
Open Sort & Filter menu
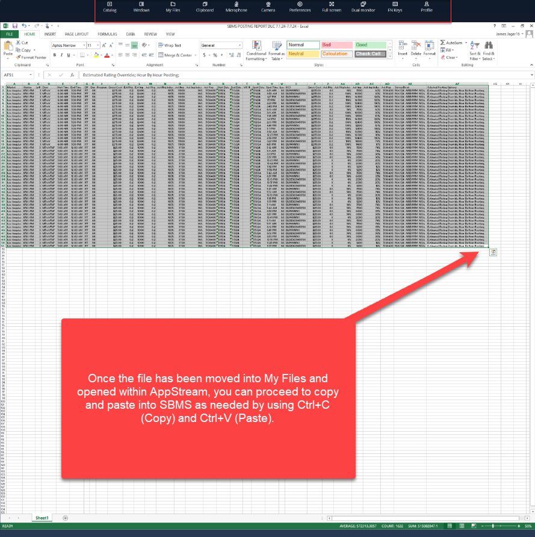pyautogui.click(x=475, y=51)
